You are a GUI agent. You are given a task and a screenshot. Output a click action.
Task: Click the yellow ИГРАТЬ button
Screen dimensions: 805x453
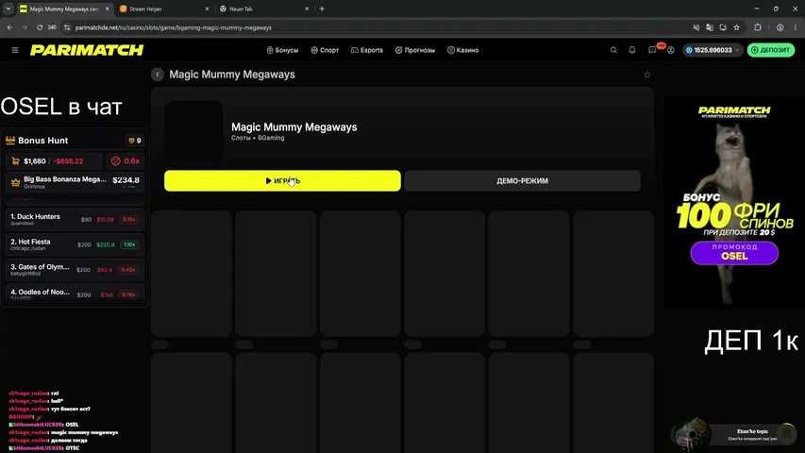[x=282, y=181]
